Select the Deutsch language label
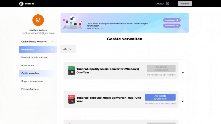The width and height of the screenshot is (221, 124). (160, 4)
